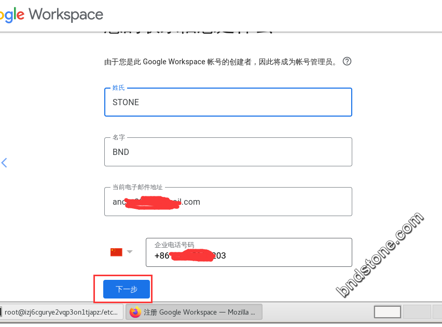Focus the current email address field
442x327 pixels.
228,202
